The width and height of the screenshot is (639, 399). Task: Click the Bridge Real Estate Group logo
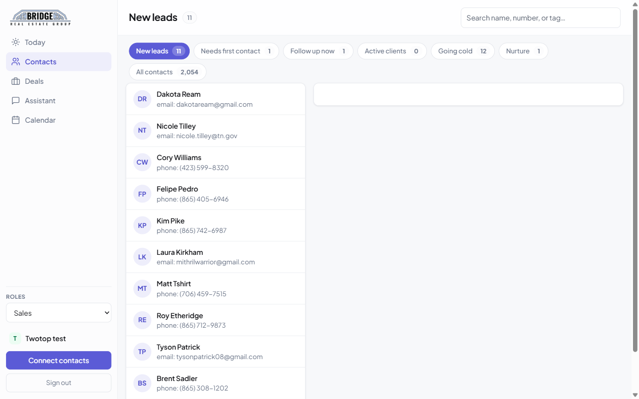pyautogui.click(x=40, y=17)
